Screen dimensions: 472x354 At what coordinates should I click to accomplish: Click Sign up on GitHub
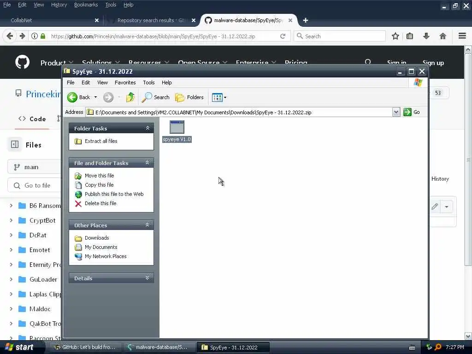pos(433,63)
